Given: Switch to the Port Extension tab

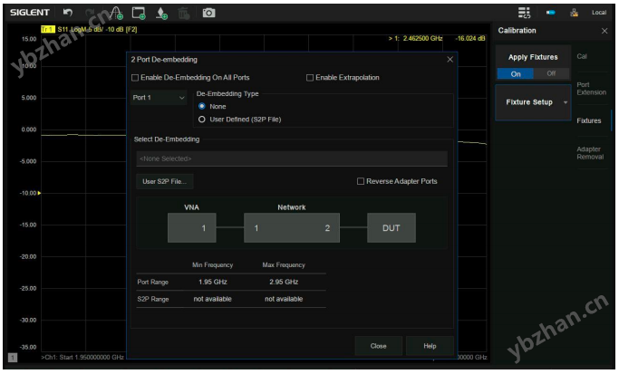Looking at the screenshot, I should coord(591,89).
